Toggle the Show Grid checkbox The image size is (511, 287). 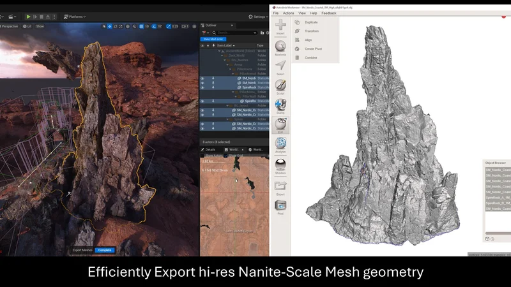(x=225, y=156)
